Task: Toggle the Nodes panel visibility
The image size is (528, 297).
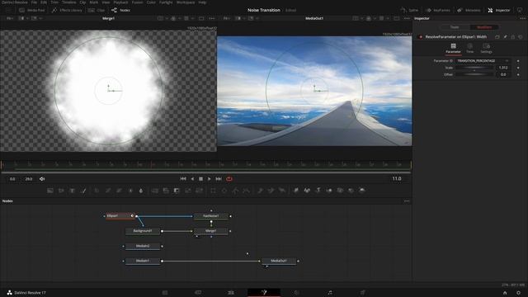Action: pyautogui.click(x=120, y=11)
